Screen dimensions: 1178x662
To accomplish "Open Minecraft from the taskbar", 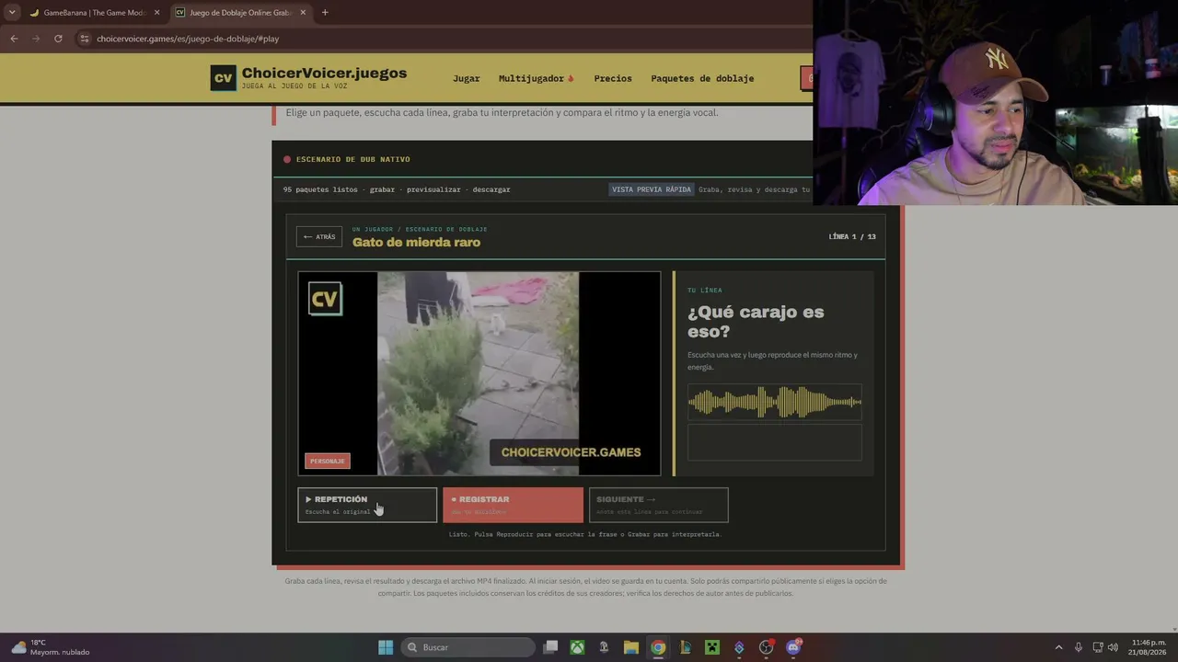I will (711, 647).
